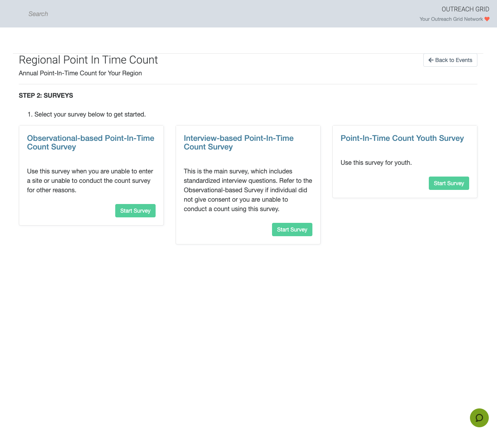This screenshot has height=430, width=497.
Task: Go back using Back to Events button
Action: point(450,60)
